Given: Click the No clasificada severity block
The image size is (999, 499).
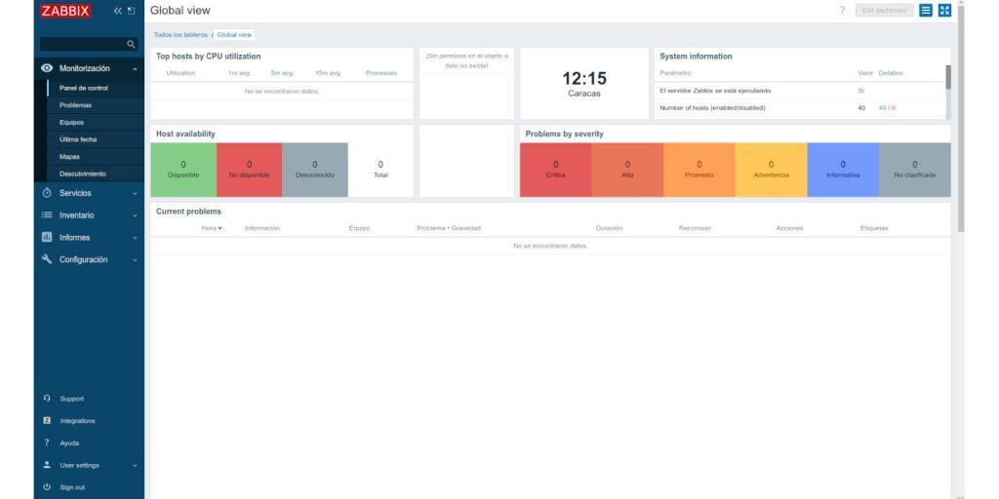Looking at the screenshot, I should [x=915, y=170].
